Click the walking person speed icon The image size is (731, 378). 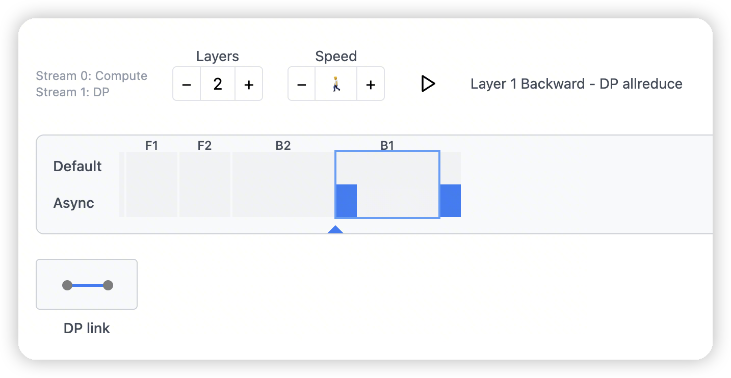coord(336,84)
